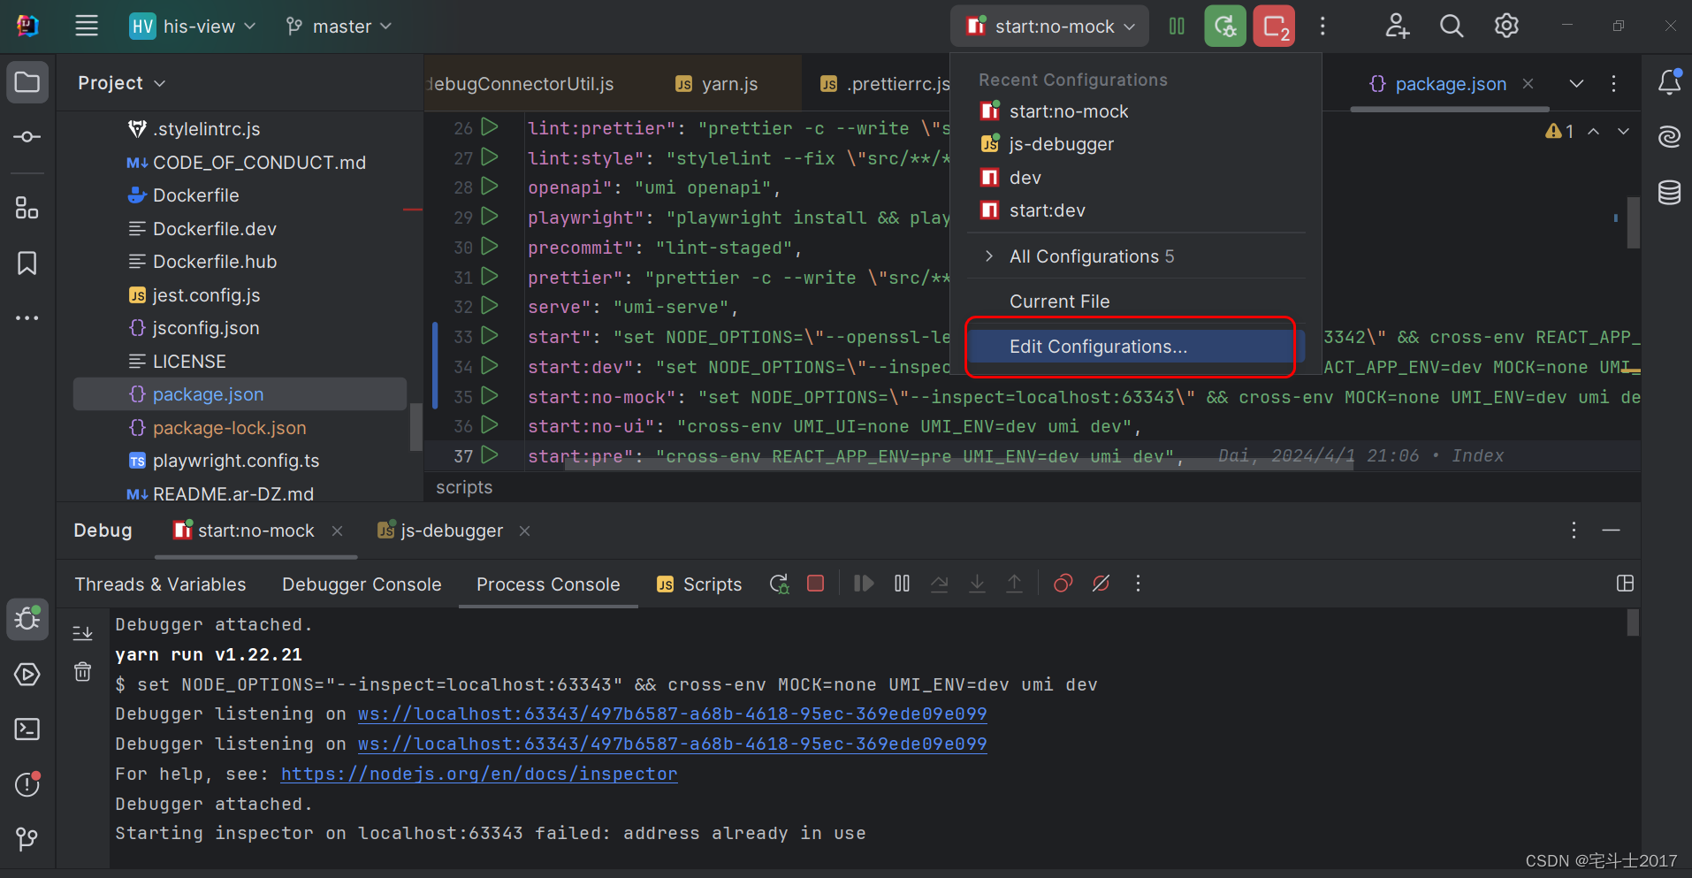Select package.json in the project tree
Screen dimensions: 1692x878
[240, 394]
